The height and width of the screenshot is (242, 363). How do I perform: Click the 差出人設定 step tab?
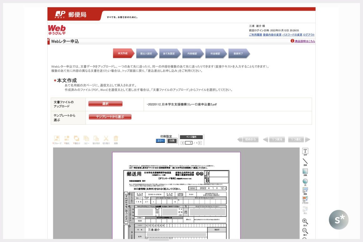[146, 54]
